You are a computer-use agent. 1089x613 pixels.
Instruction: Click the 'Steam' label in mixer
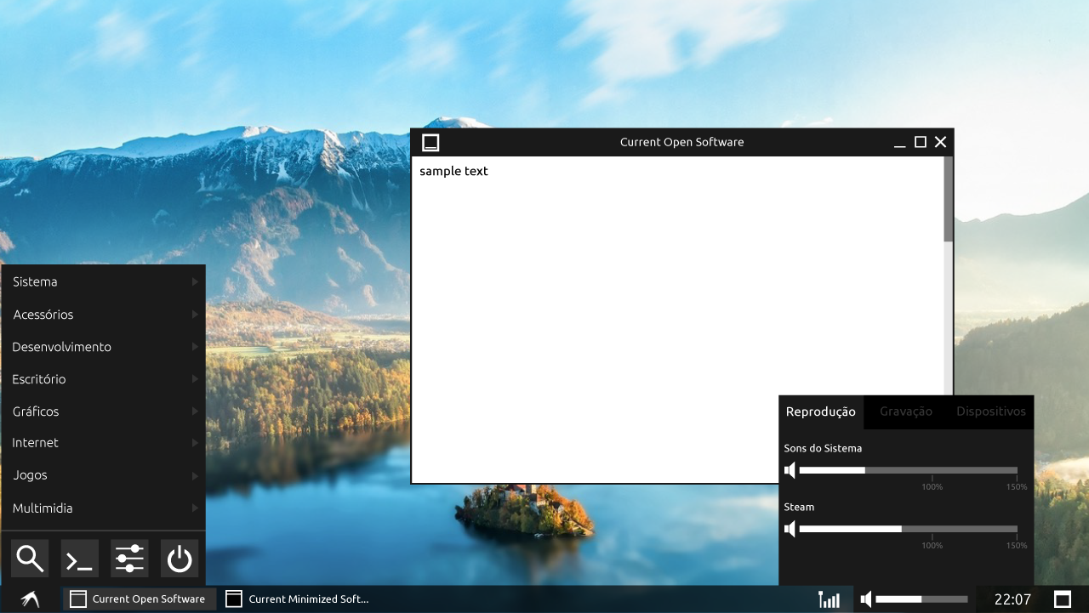tap(799, 507)
